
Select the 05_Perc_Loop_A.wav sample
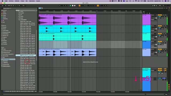26,21
